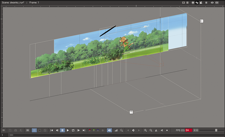225x137 pixels.
Task: Jump to First Frame
Action: pyautogui.click(x=52, y=130)
